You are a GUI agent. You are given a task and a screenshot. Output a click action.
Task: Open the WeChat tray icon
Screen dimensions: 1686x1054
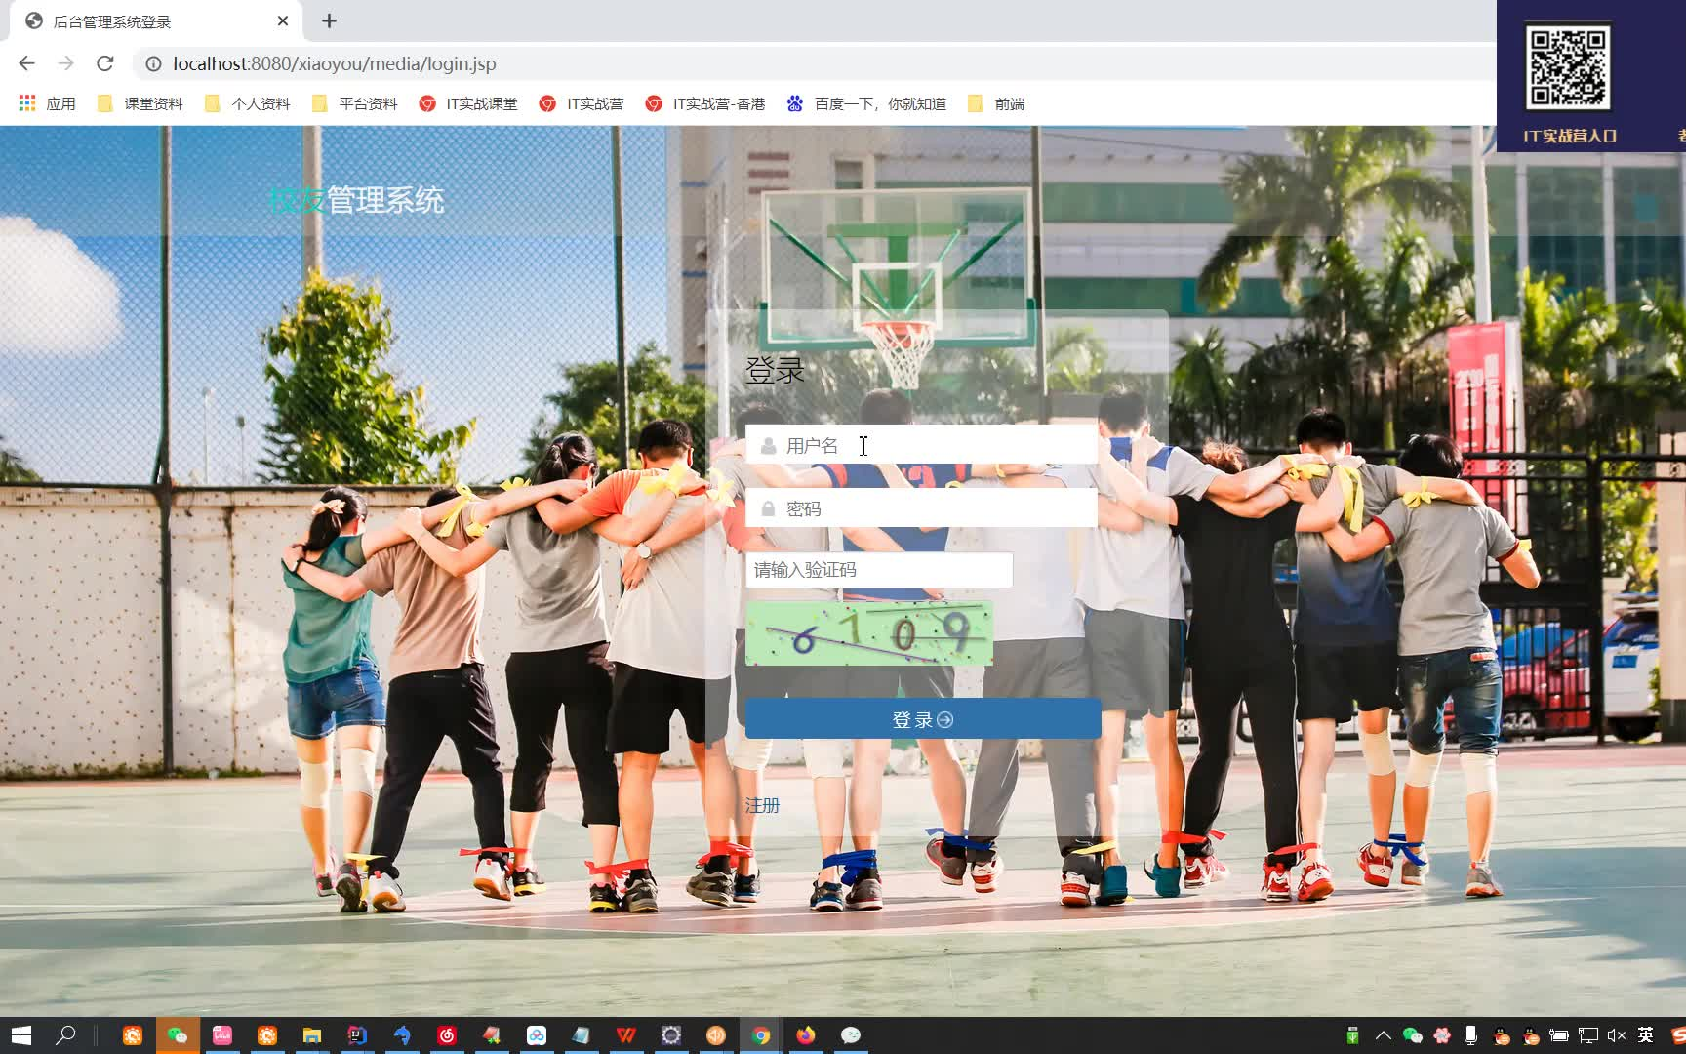tap(1413, 1035)
